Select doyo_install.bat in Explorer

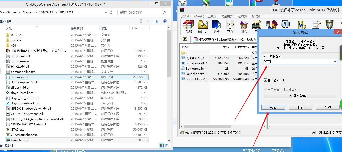pos(22,93)
